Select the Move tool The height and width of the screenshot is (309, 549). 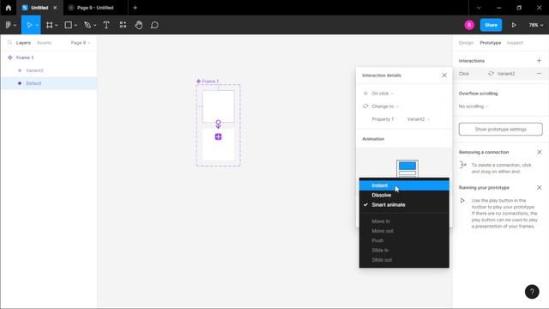pos(29,25)
